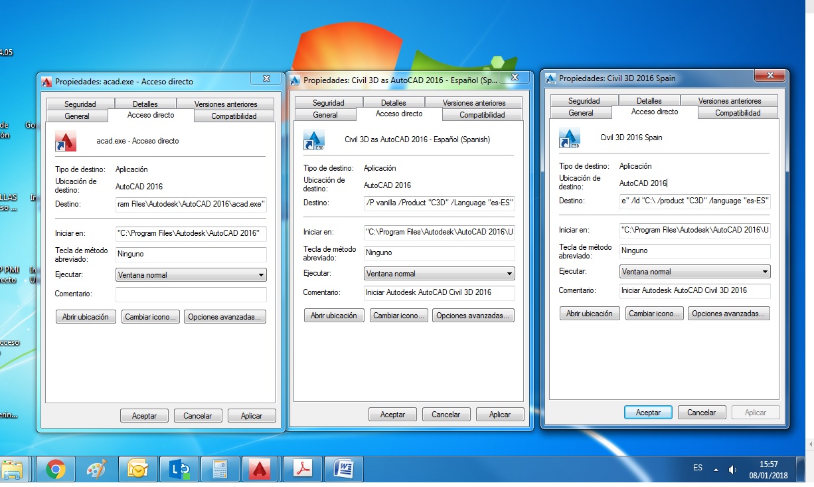This screenshot has height=487, width=814.
Task: Open Opciones avanzadas in Civil 3D 2016 Spain dialog
Action: coord(730,314)
